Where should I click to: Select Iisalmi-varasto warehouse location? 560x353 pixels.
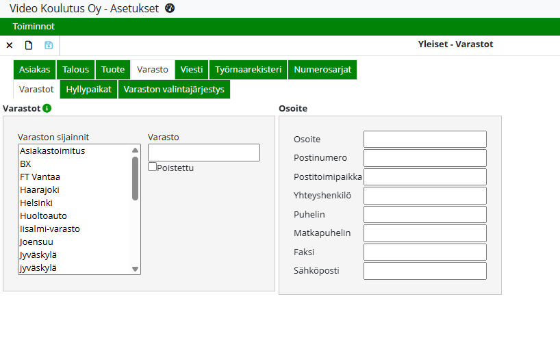(50, 229)
